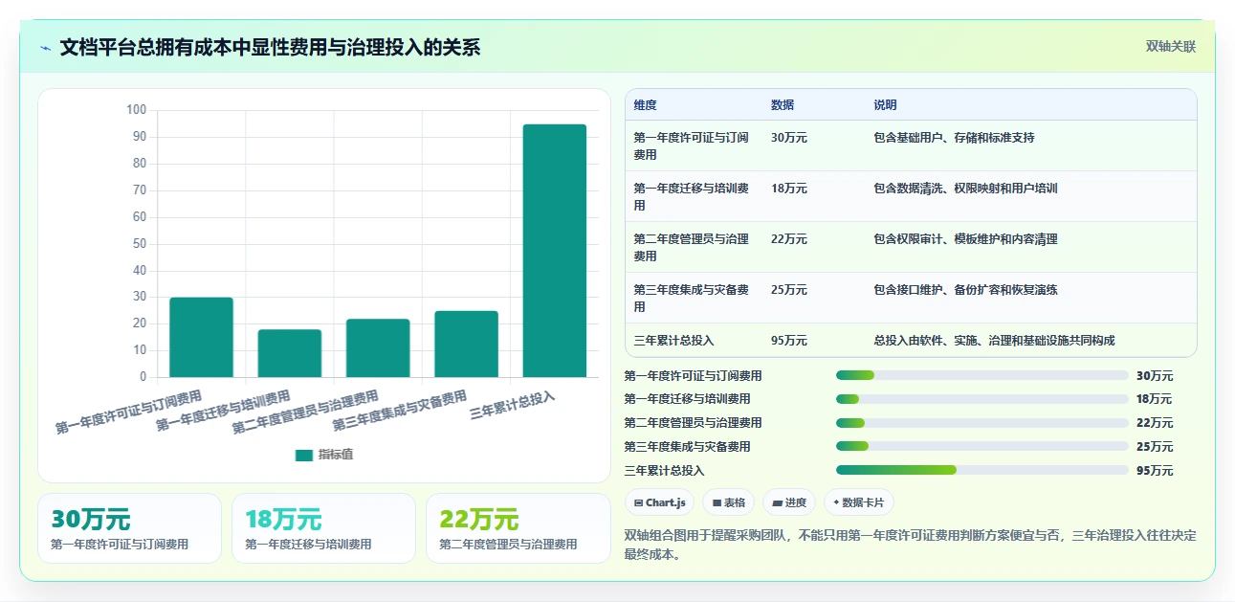Click description 包含基础用户、存储和标准支持
Image resolution: width=1235 pixels, height=602 pixels.
pos(954,138)
